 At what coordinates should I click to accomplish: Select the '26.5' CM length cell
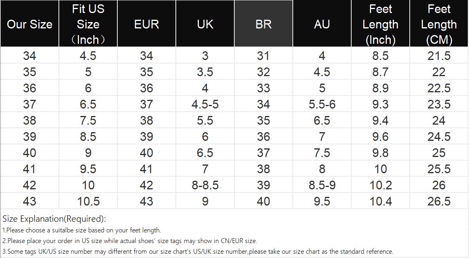(x=439, y=201)
